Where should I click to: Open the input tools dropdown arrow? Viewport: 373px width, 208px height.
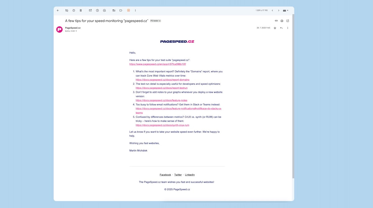pyautogui.click(x=288, y=11)
